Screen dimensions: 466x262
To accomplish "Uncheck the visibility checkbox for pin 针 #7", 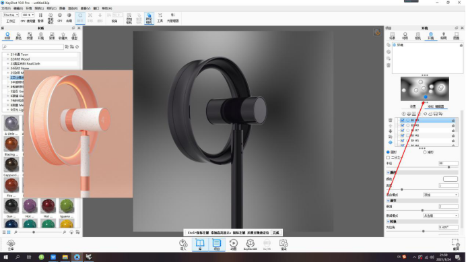I will (x=403, y=130).
